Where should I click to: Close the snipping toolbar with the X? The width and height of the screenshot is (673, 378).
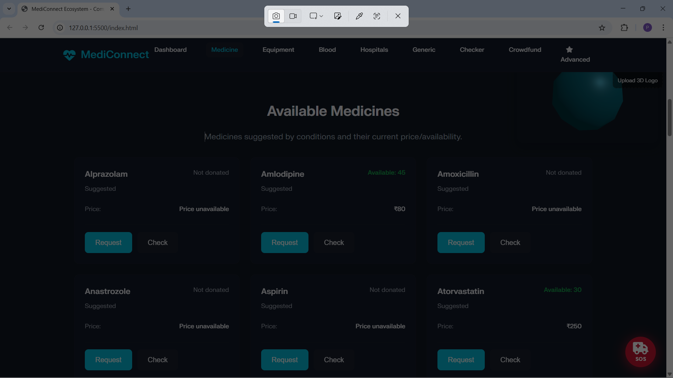pyautogui.click(x=398, y=16)
